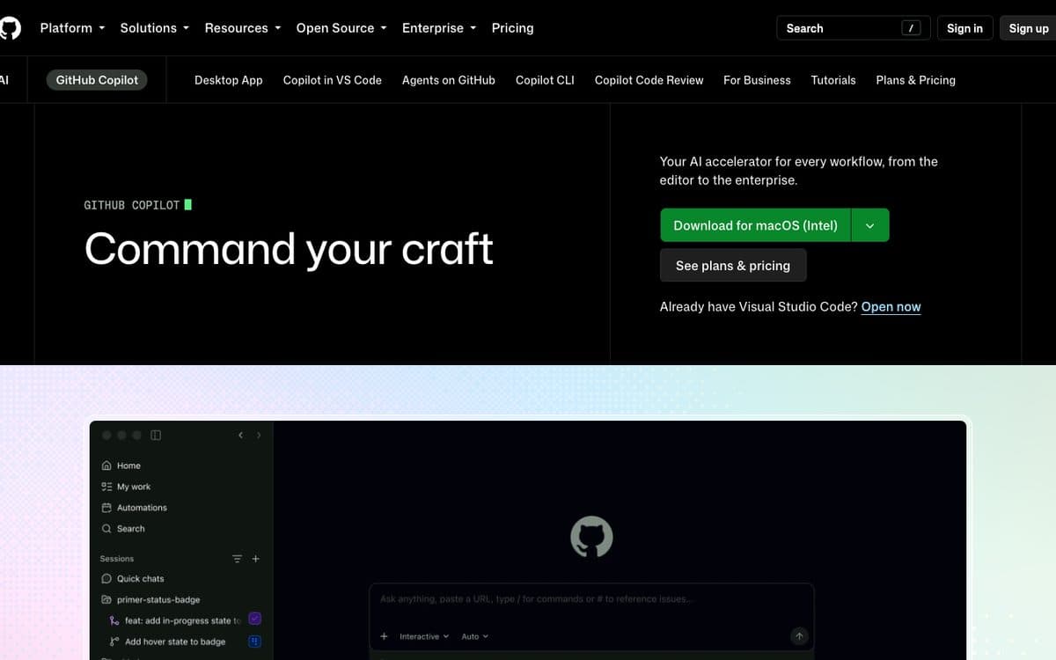Expand the Solutions navigation menu
Viewport: 1056px width, 660px height.
(155, 28)
